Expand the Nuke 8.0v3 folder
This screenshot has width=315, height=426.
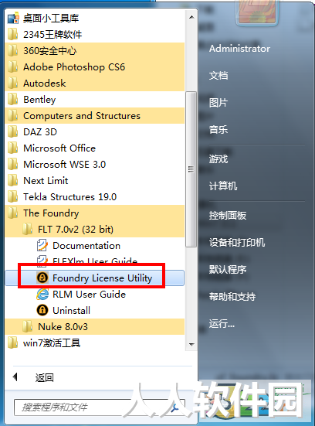pos(94,326)
